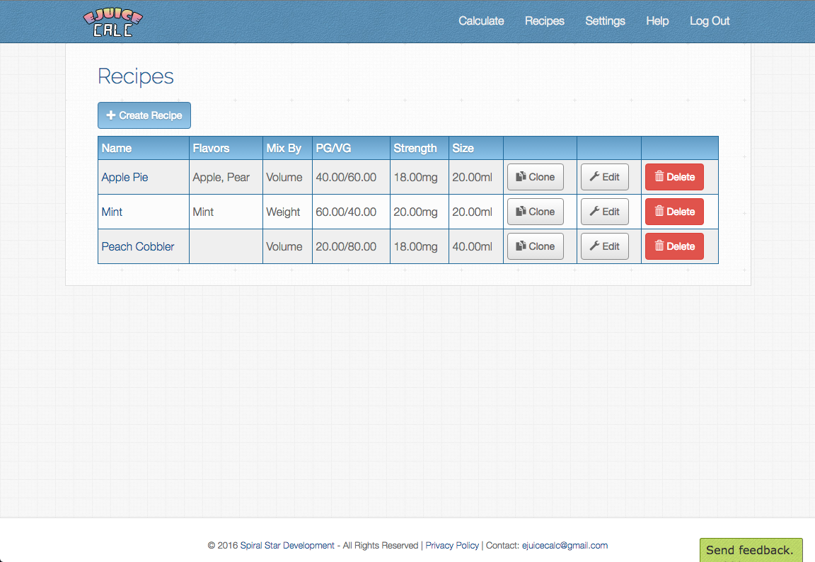The image size is (815, 562).
Task: Edit the Apple Pie recipe
Action: point(604,176)
